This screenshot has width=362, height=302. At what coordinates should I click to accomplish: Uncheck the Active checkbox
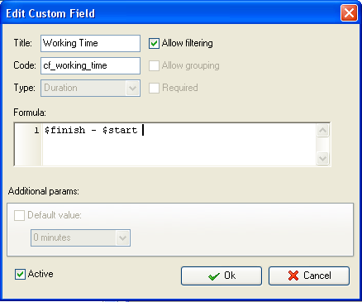click(20, 275)
